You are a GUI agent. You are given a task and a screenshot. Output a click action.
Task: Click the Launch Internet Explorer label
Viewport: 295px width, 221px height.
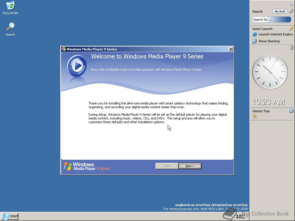coord(276,34)
